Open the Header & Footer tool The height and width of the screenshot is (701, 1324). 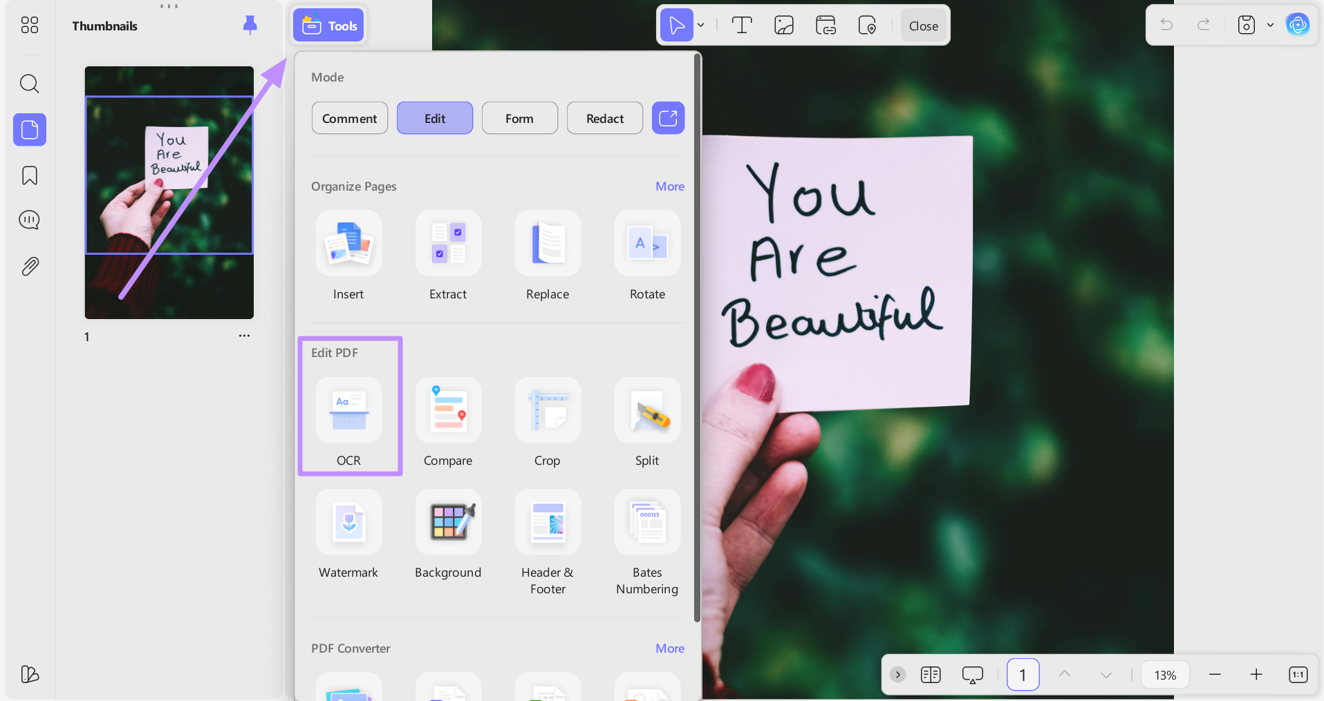(x=548, y=543)
